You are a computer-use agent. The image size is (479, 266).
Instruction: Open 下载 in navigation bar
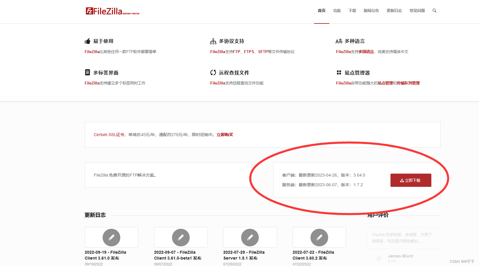coord(352,11)
